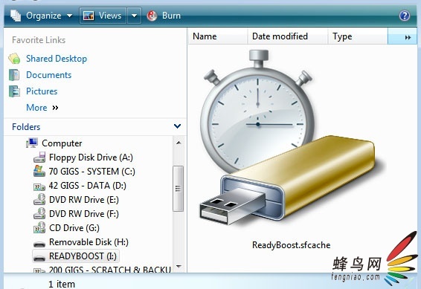Screen dimensions: 421x289
Task: Click the D: data drive icon
Action: (39, 186)
